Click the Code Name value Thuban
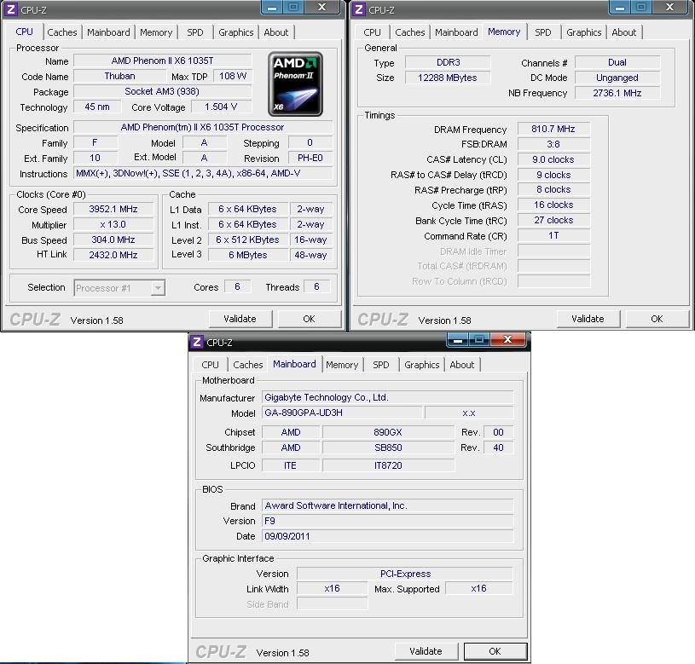 (x=119, y=76)
